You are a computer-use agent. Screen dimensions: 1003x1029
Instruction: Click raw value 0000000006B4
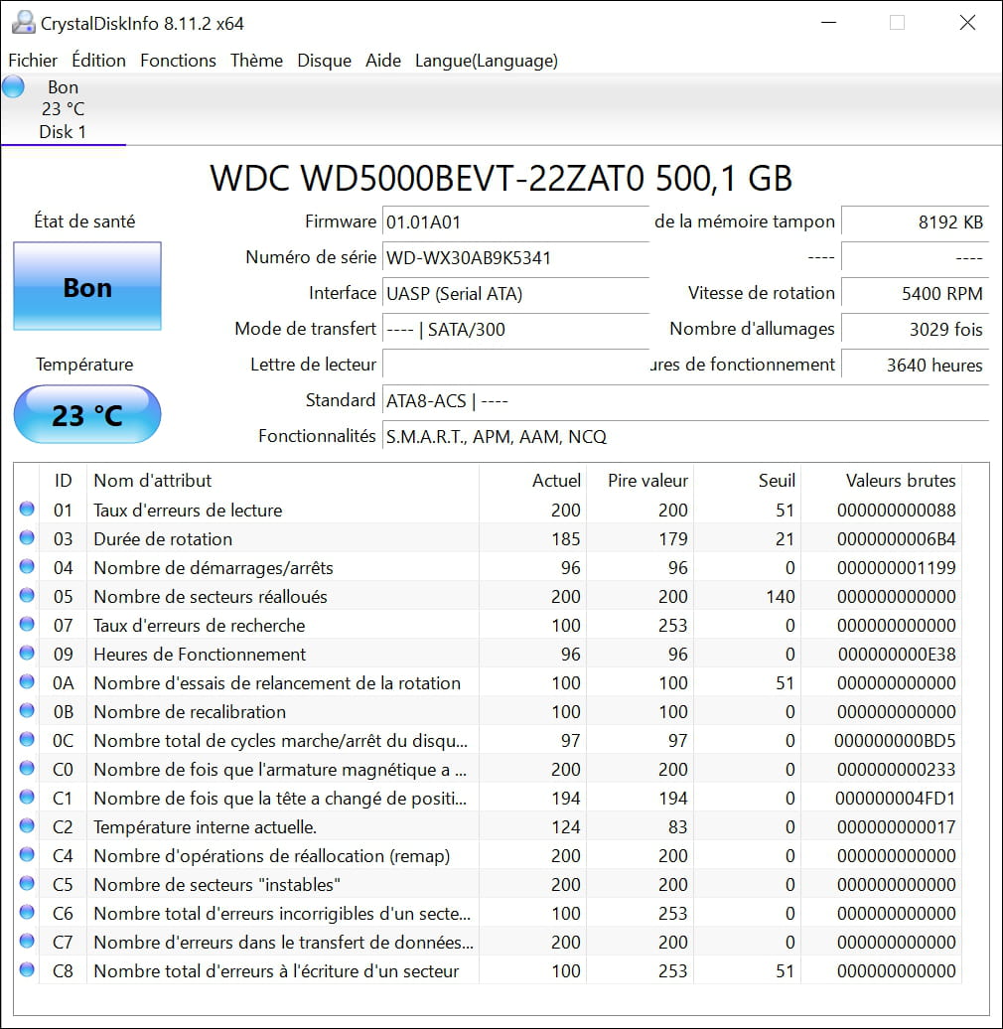tap(896, 539)
